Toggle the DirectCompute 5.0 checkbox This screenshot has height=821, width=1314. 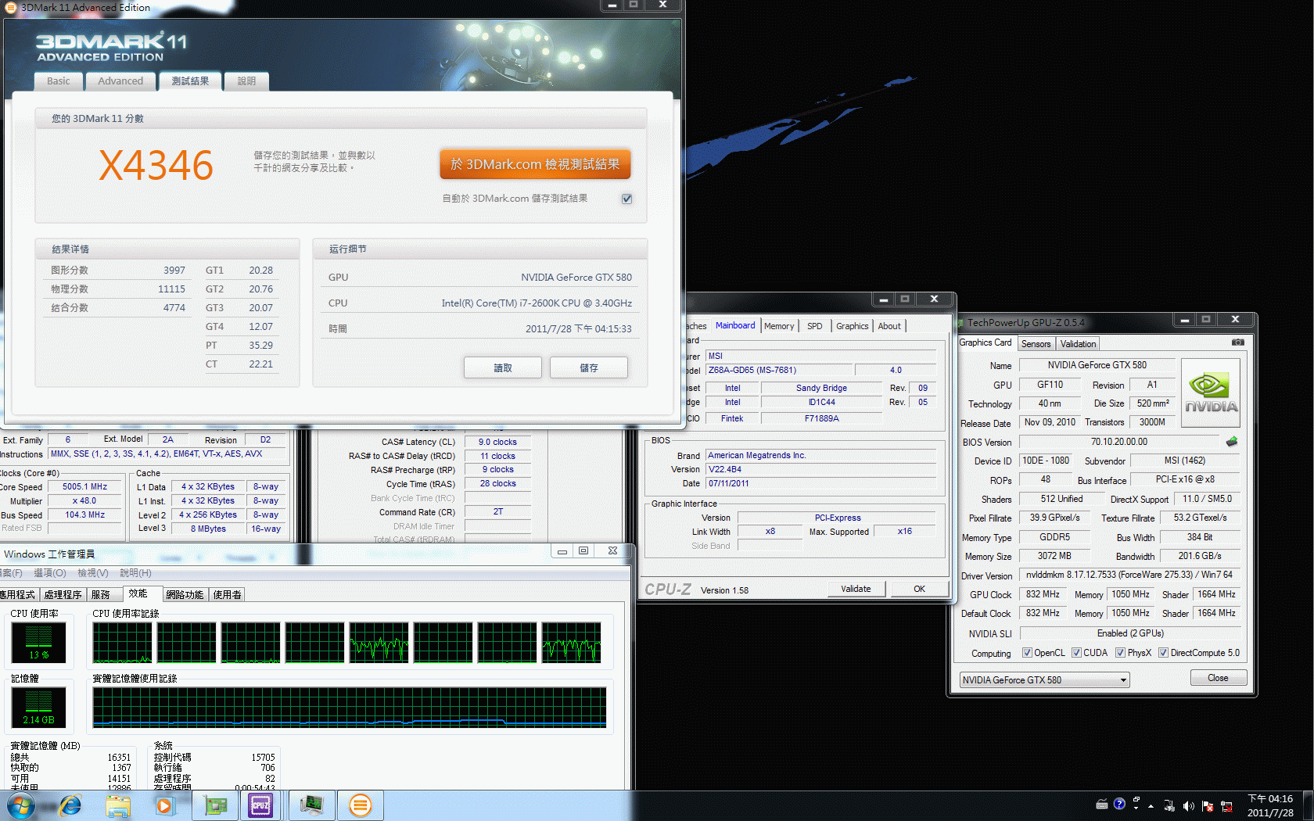click(x=1163, y=653)
